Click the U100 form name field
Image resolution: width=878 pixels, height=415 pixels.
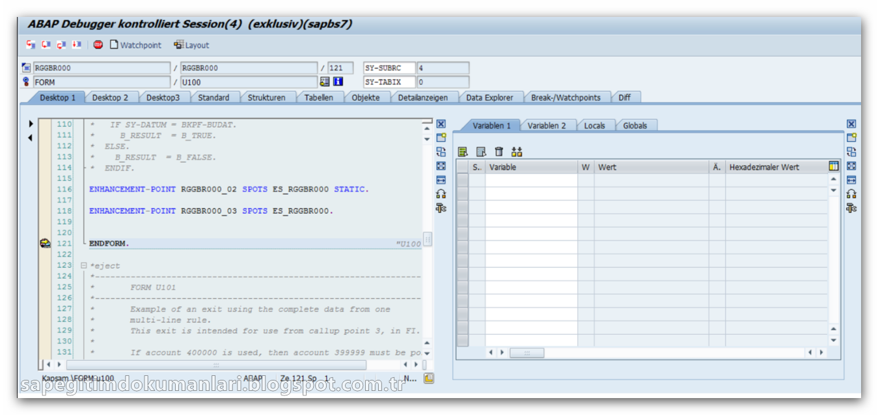249,82
